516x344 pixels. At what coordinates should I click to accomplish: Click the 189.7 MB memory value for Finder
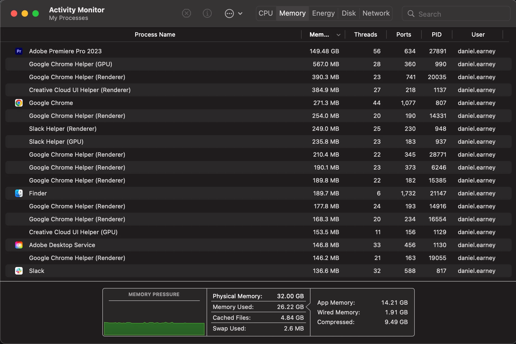click(326, 193)
